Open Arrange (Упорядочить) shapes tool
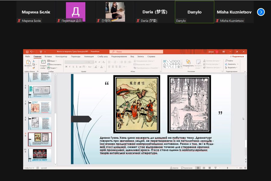 (x=188, y=62)
